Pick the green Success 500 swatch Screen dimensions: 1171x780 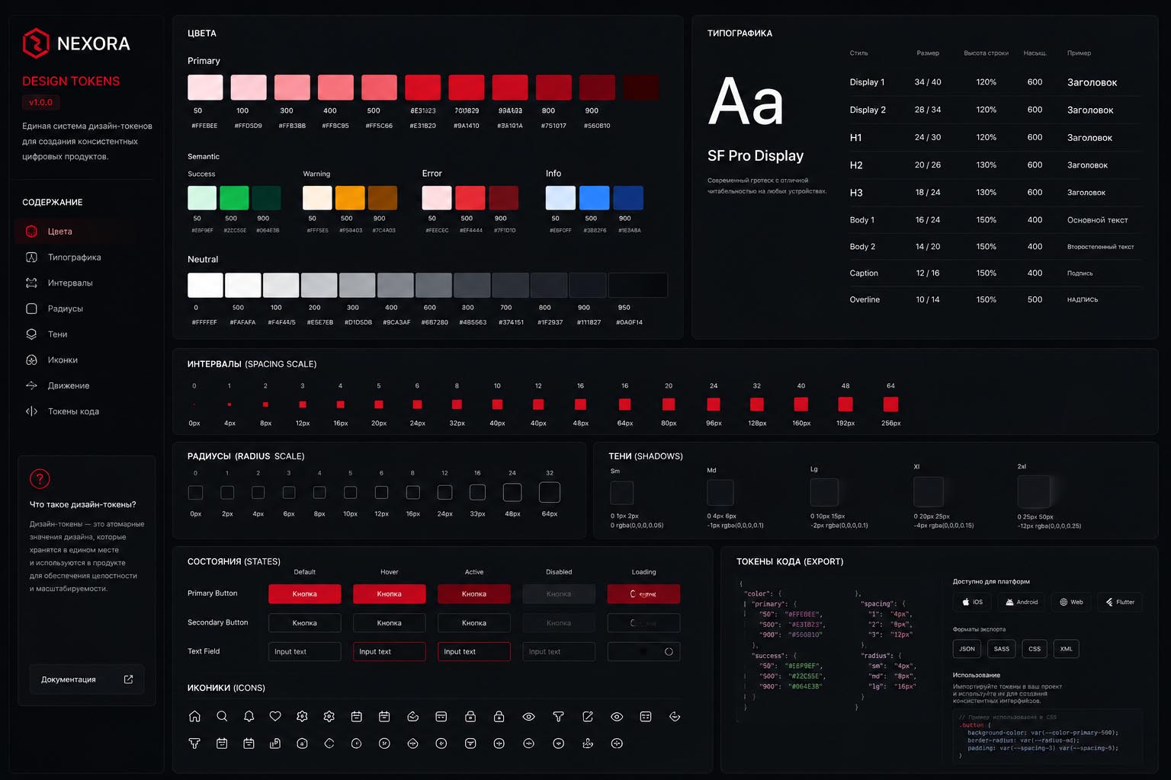click(234, 197)
